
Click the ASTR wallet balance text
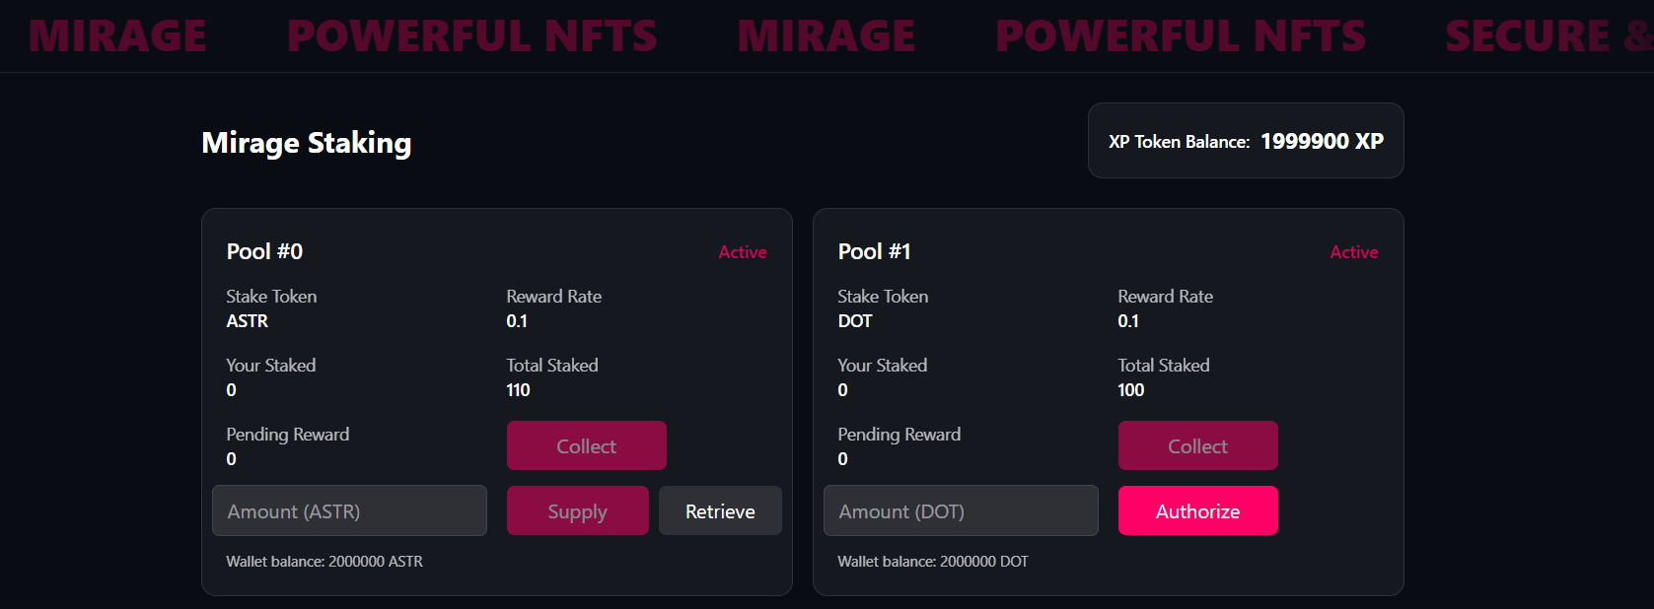pyautogui.click(x=324, y=562)
